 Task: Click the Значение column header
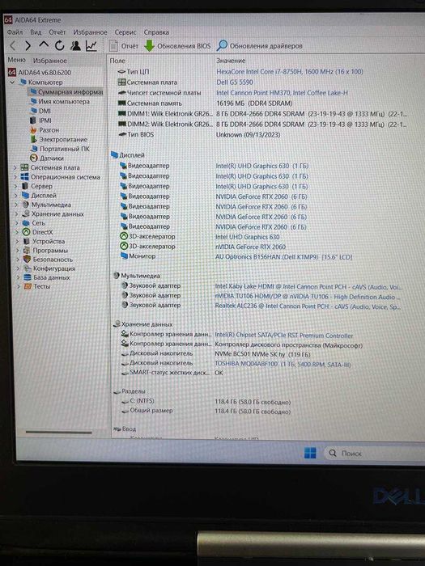(231, 61)
